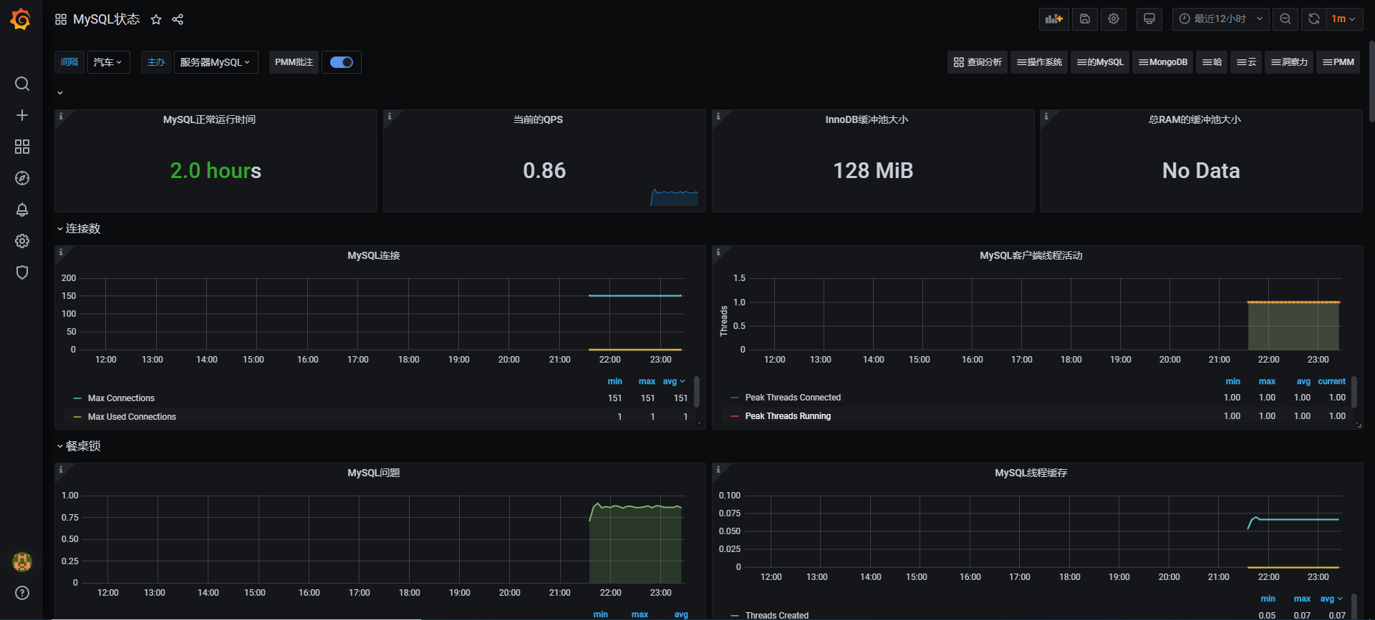Open the Help question mark icon
Screen dimensions: 1375x620
tap(22, 593)
